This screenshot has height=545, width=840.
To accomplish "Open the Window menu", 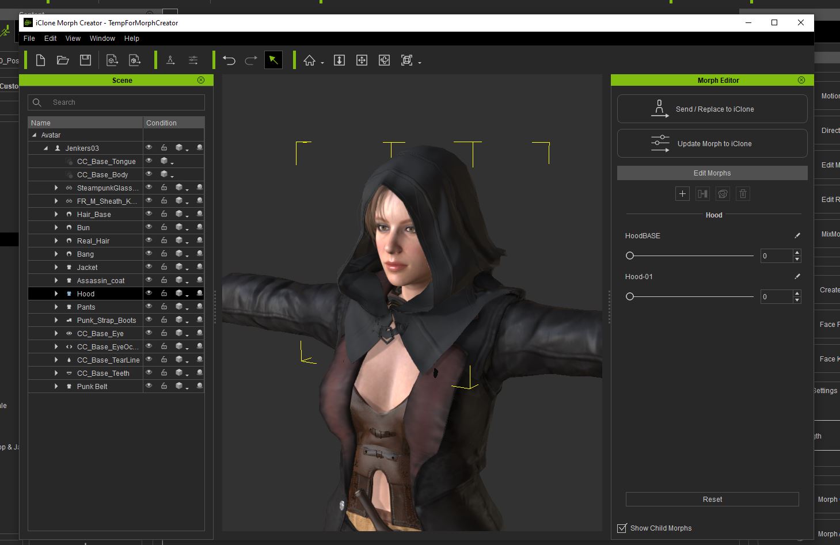I will 102,39.
